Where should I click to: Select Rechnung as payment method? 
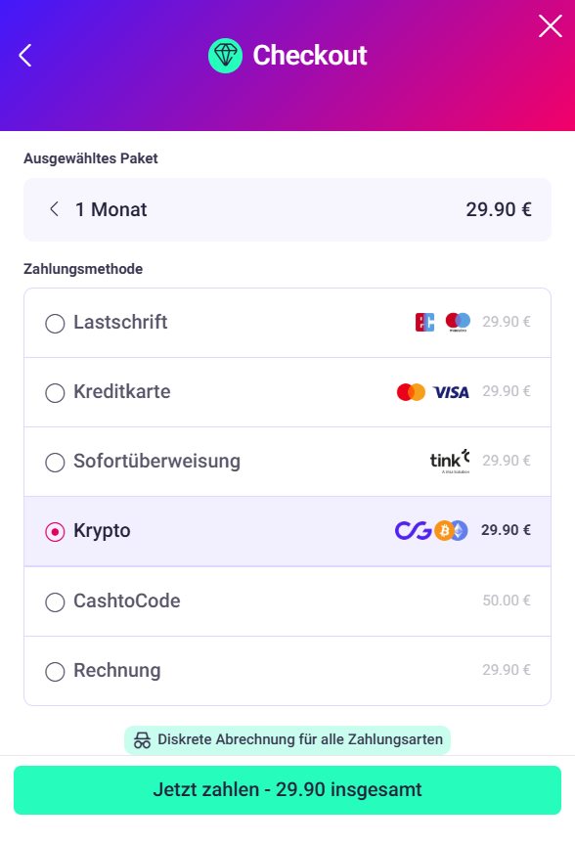tap(55, 672)
